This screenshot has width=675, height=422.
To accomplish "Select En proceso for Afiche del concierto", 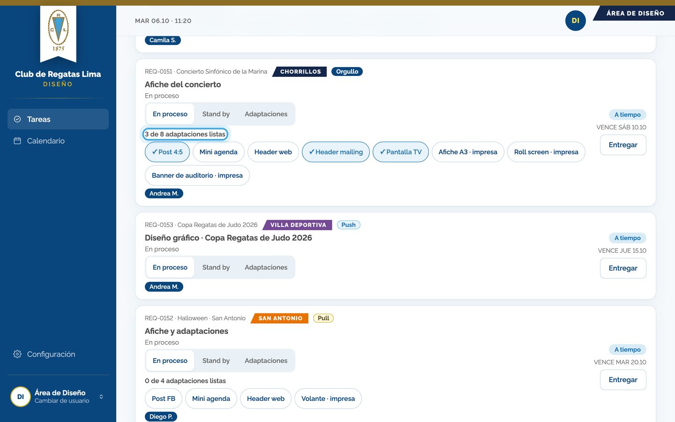I will pos(170,114).
